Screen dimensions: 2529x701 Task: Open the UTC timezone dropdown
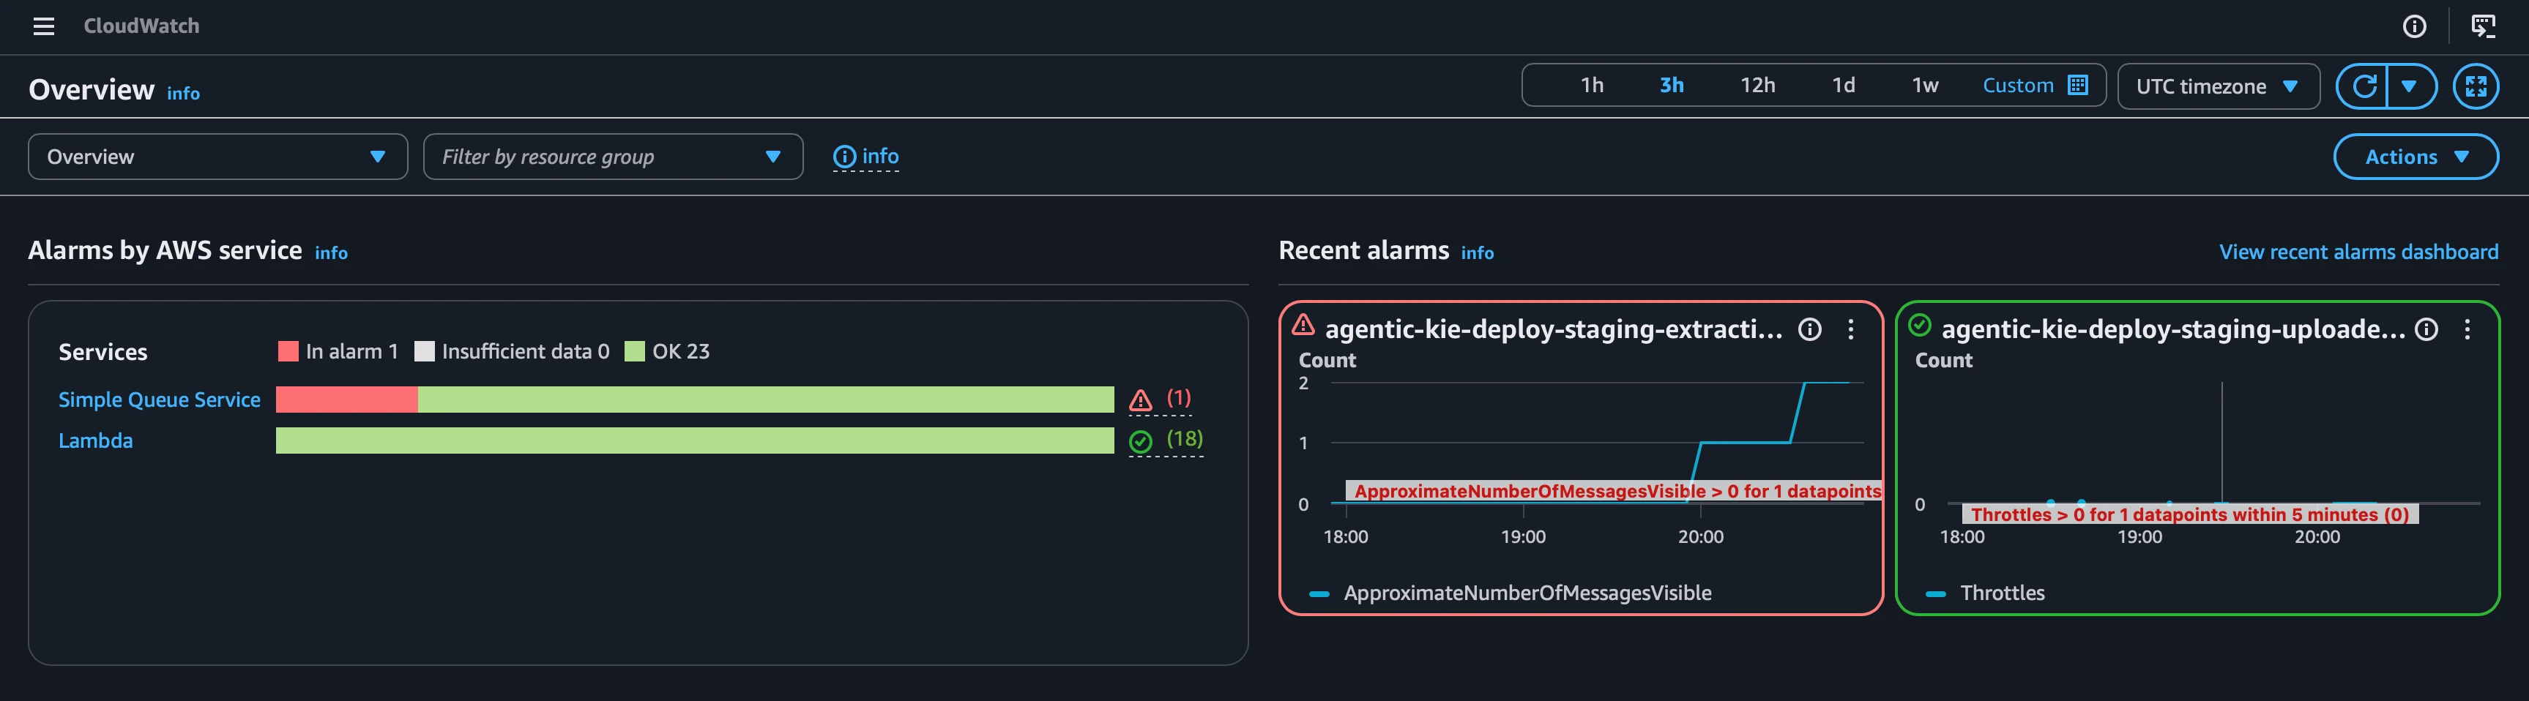tap(2218, 86)
